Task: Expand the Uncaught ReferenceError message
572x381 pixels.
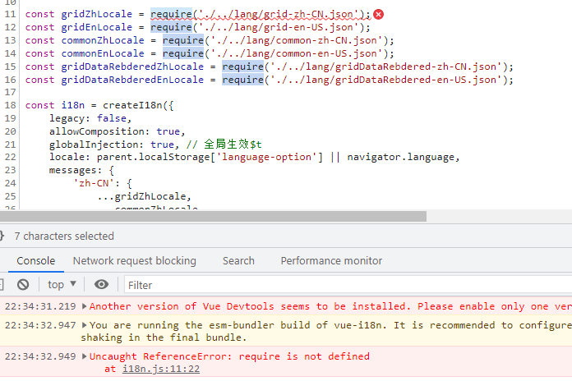Action: click(85, 356)
